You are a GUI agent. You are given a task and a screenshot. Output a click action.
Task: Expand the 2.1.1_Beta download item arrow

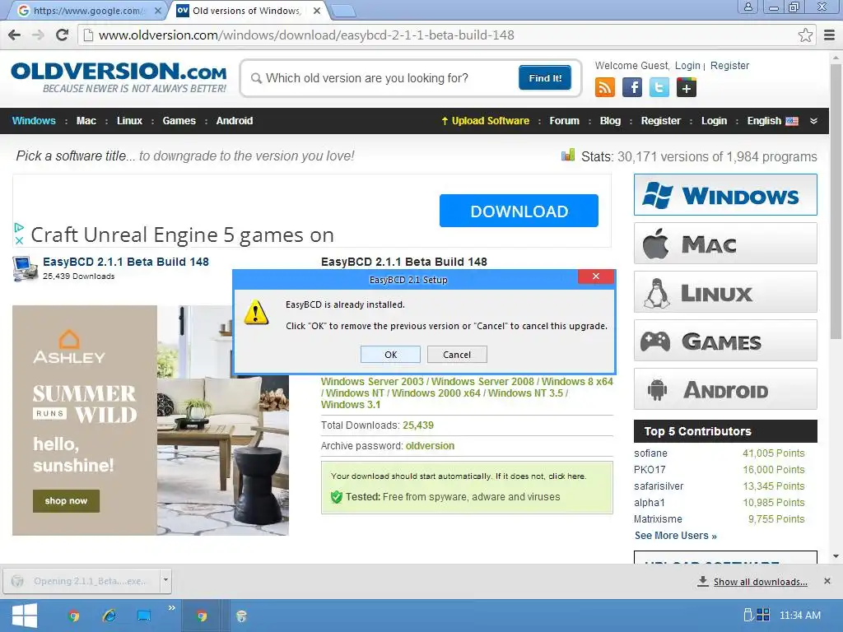click(165, 580)
